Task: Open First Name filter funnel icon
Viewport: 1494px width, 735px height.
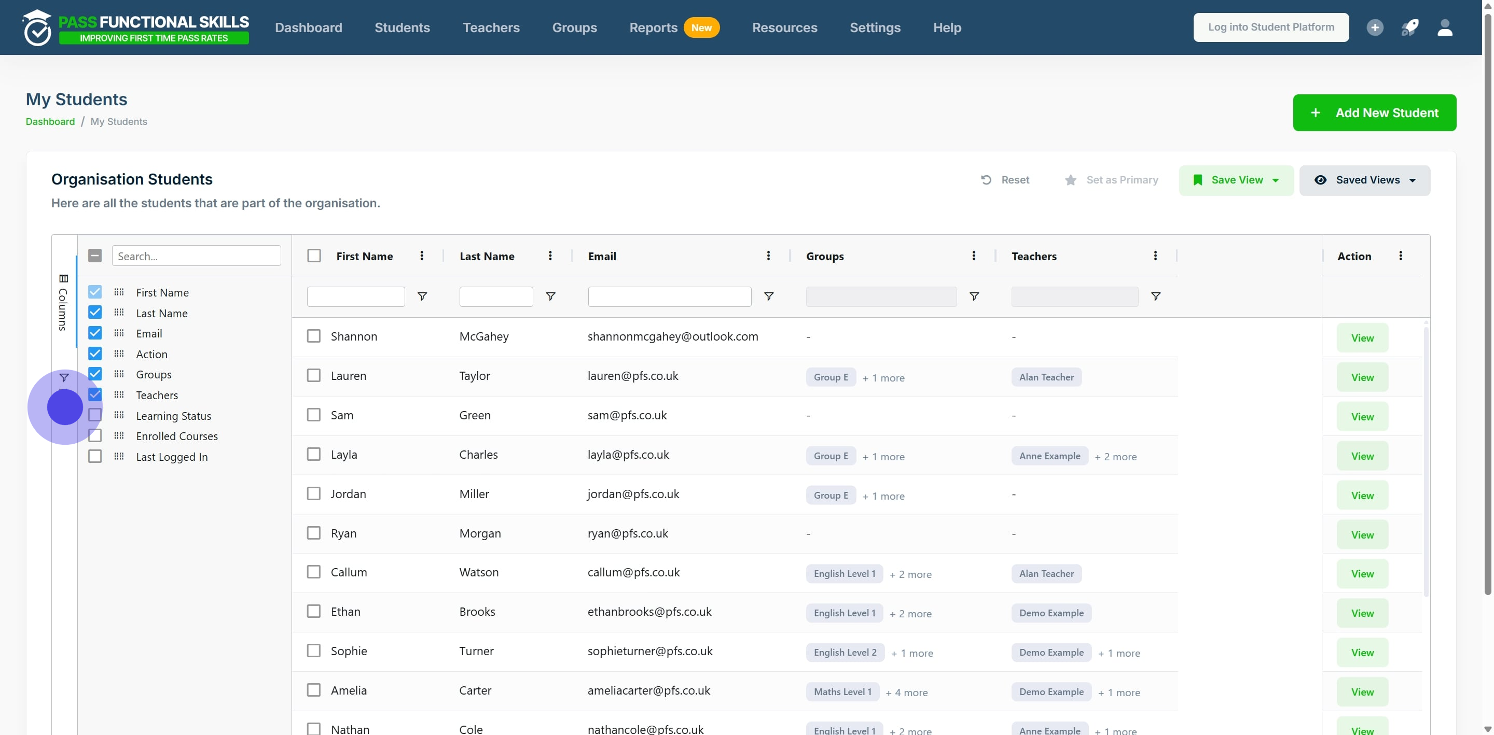Action: click(x=422, y=296)
